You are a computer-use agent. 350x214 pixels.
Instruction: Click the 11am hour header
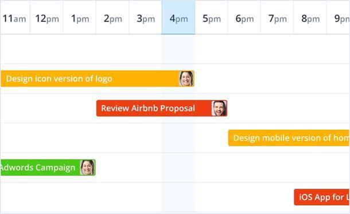click(x=15, y=17)
